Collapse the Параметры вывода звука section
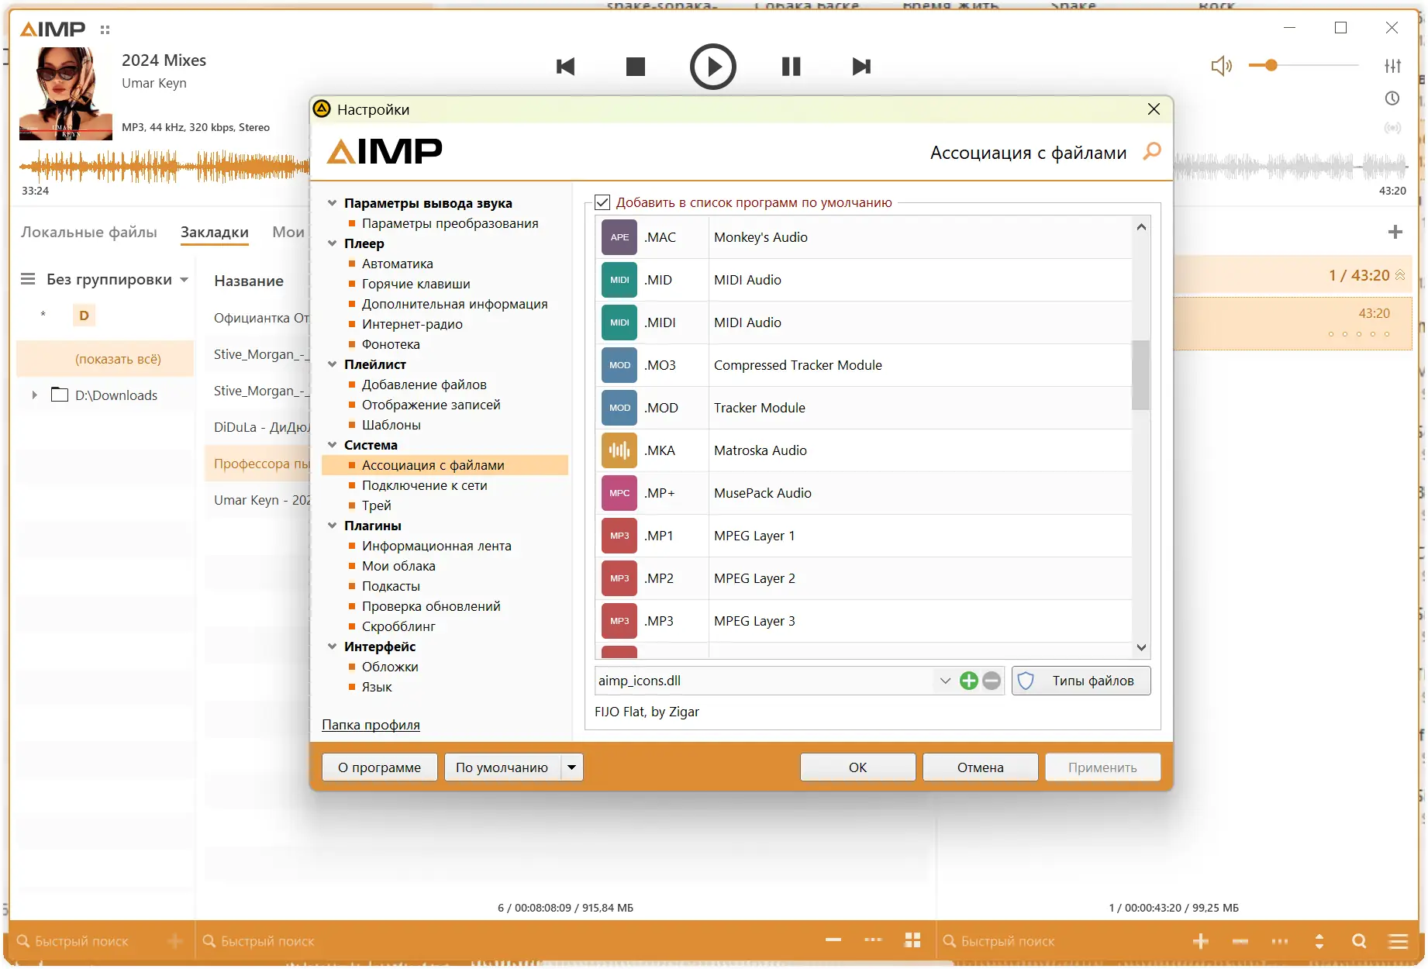1428x969 pixels. tap(332, 203)
